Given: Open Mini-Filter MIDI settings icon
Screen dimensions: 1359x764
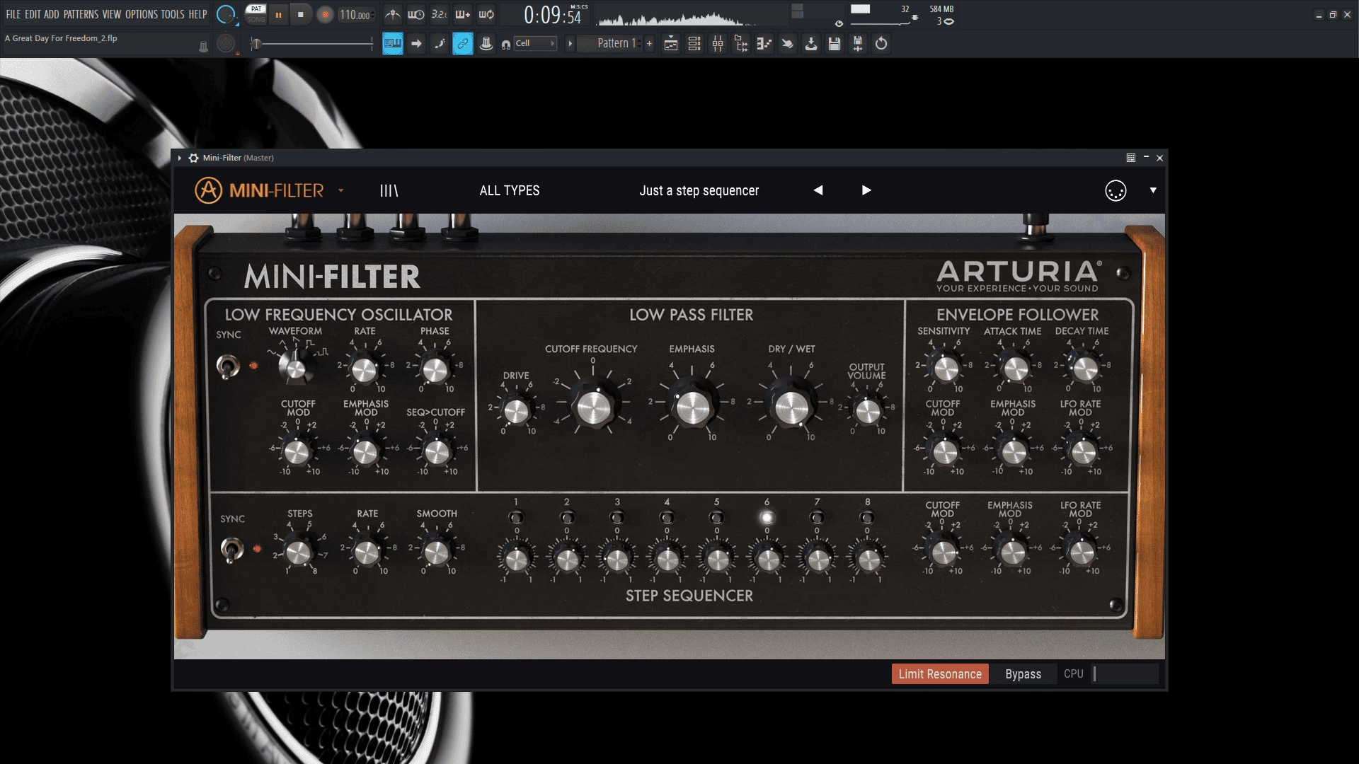Looking at the screenshot, I should pos(1116,190).
